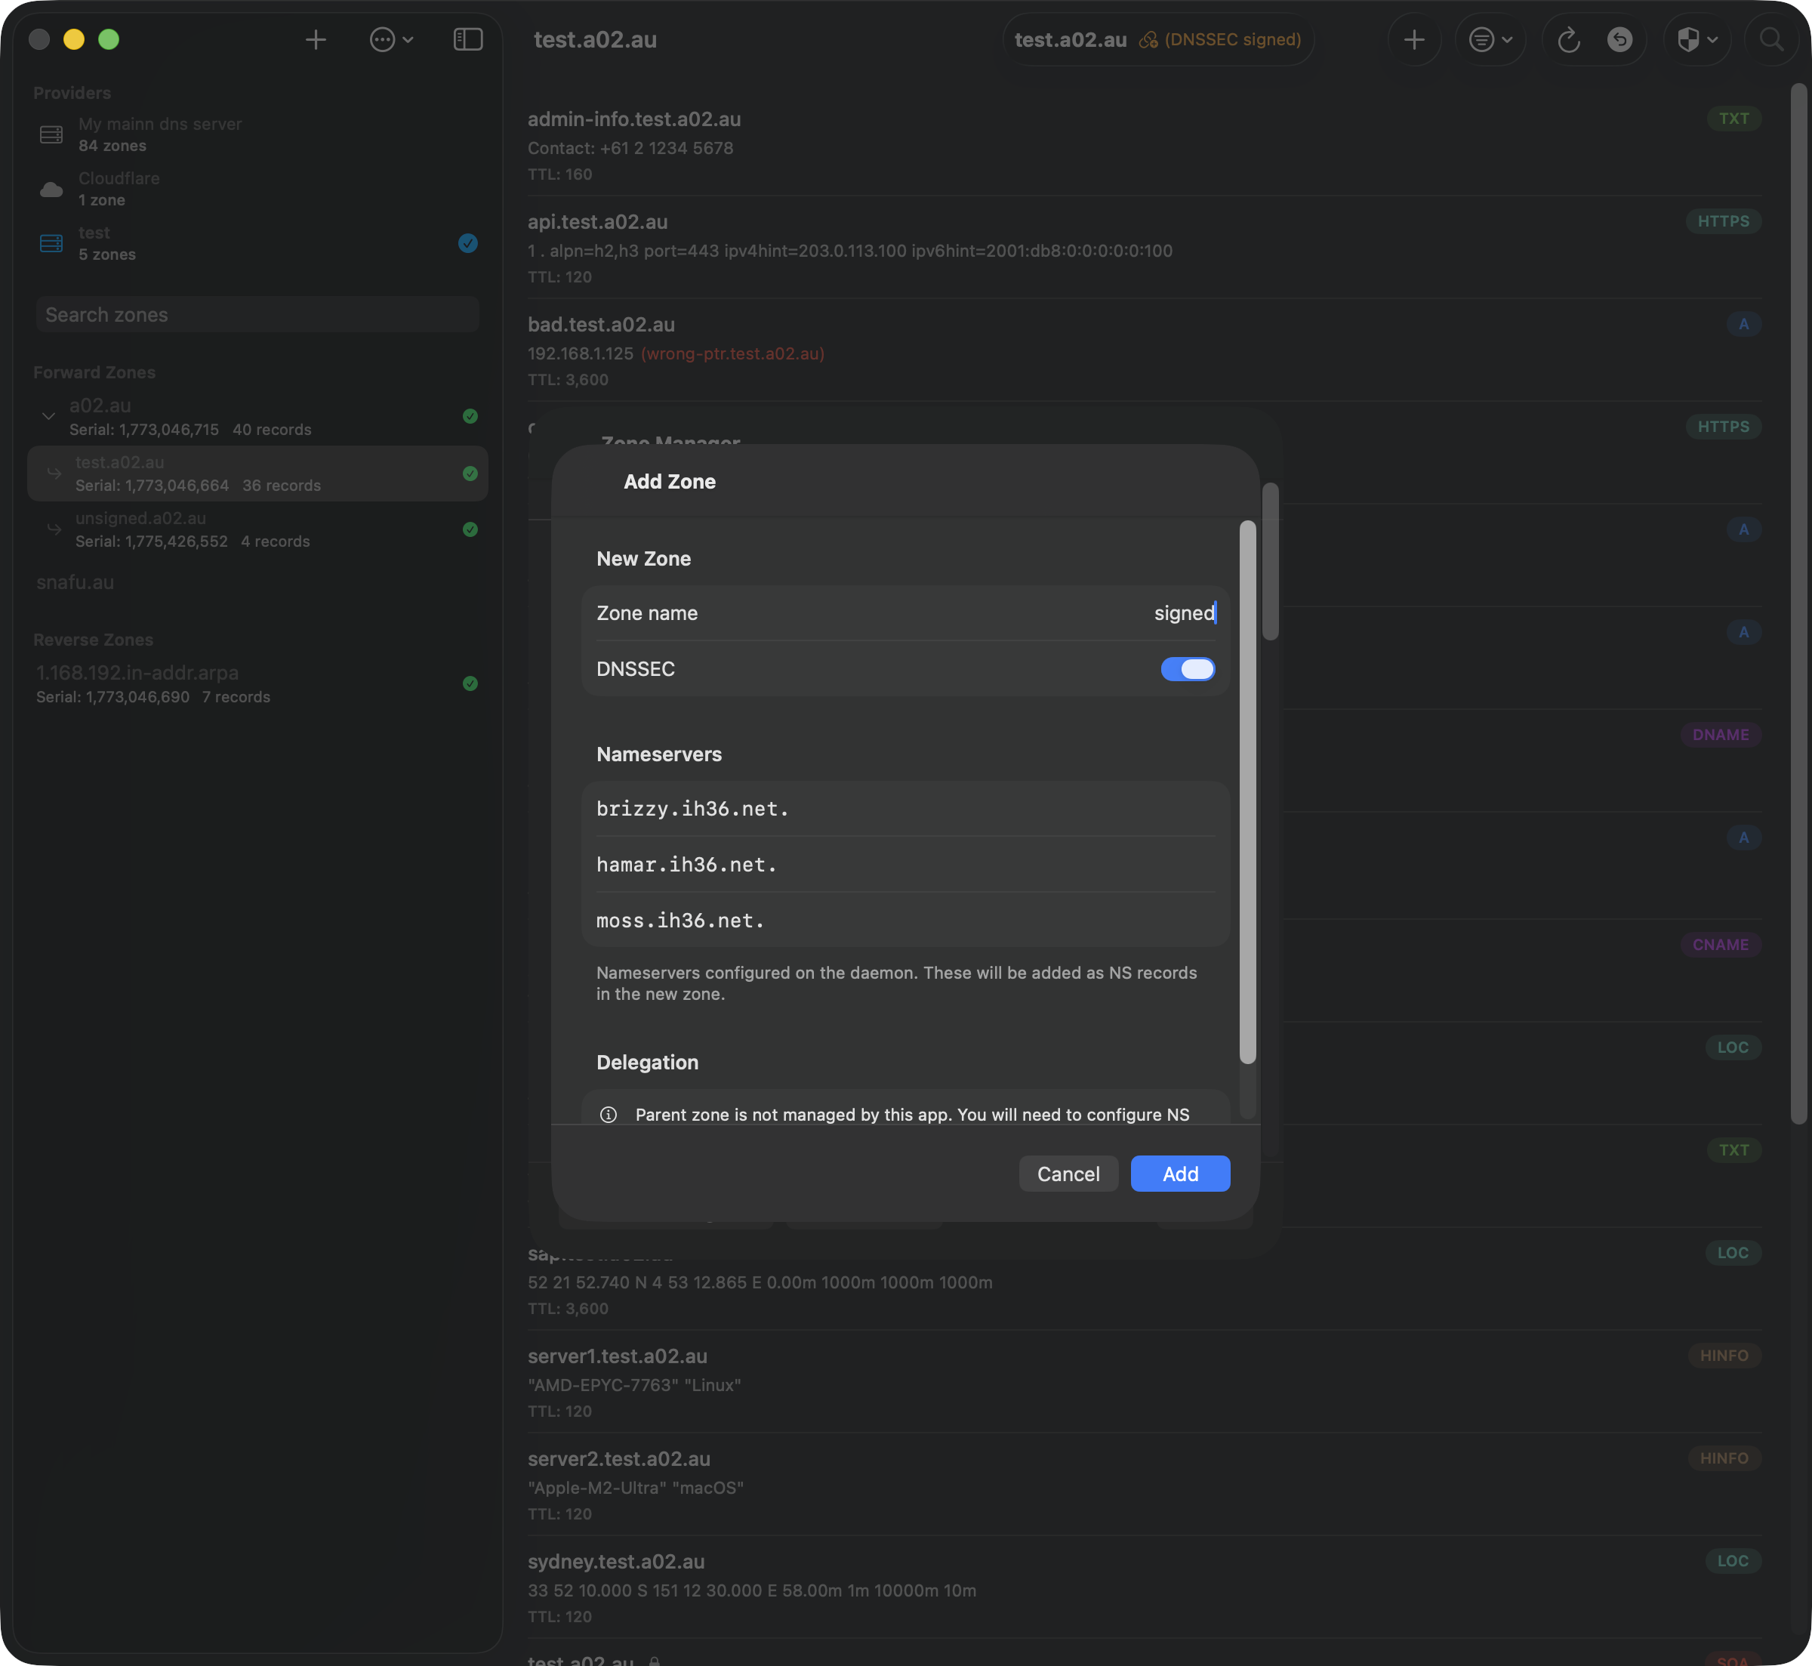The width and height of the screenshot is (1812, 1666).
Task: Click the add record plus toolbar icon
Action: tap(1414, 40)
